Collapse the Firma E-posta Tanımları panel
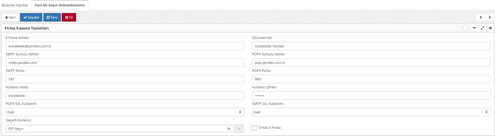Viewport: 495px width, 136px height. point(474,28)
